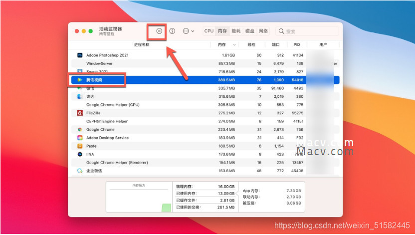
Task: Select the FileZilla process name
Action: click(x=93, y=113)
